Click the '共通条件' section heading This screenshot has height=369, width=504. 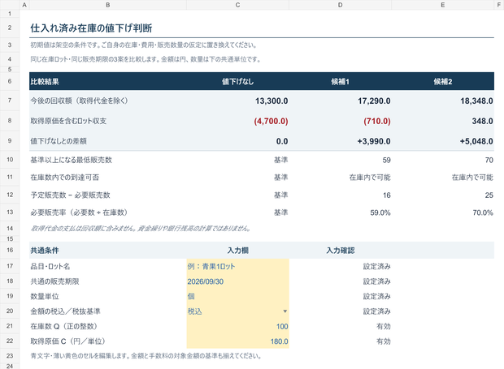[x=45, y=251]
